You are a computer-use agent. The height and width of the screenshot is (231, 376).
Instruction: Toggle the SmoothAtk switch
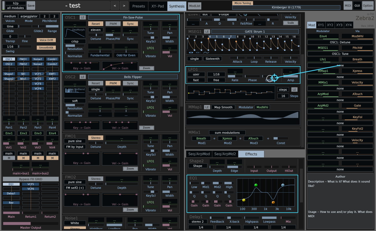[46, 48]
